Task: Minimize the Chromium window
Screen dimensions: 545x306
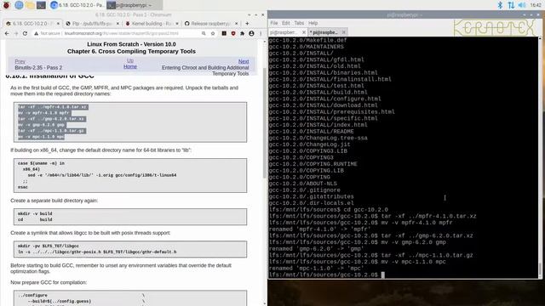Action: (250, 15)
